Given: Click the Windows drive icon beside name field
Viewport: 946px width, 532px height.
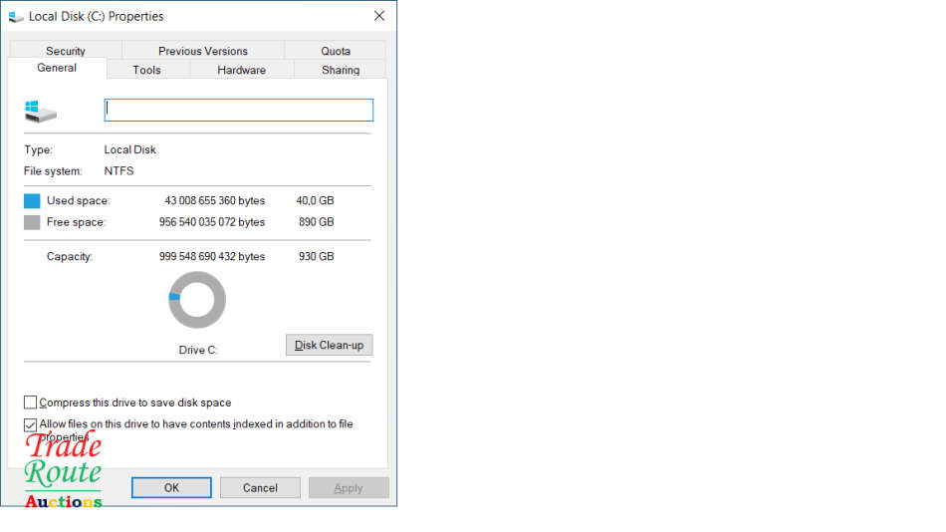Looking at the screenshot, I should tap(40, 111).
